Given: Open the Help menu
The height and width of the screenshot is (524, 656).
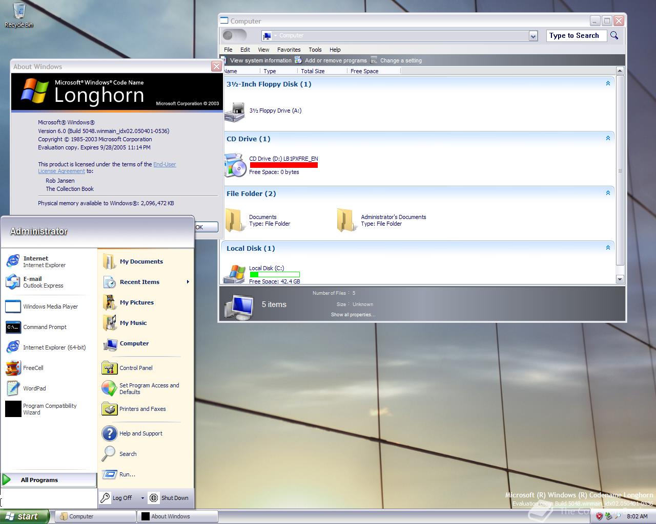Looking at the screenshot, I should pos(335,50).
